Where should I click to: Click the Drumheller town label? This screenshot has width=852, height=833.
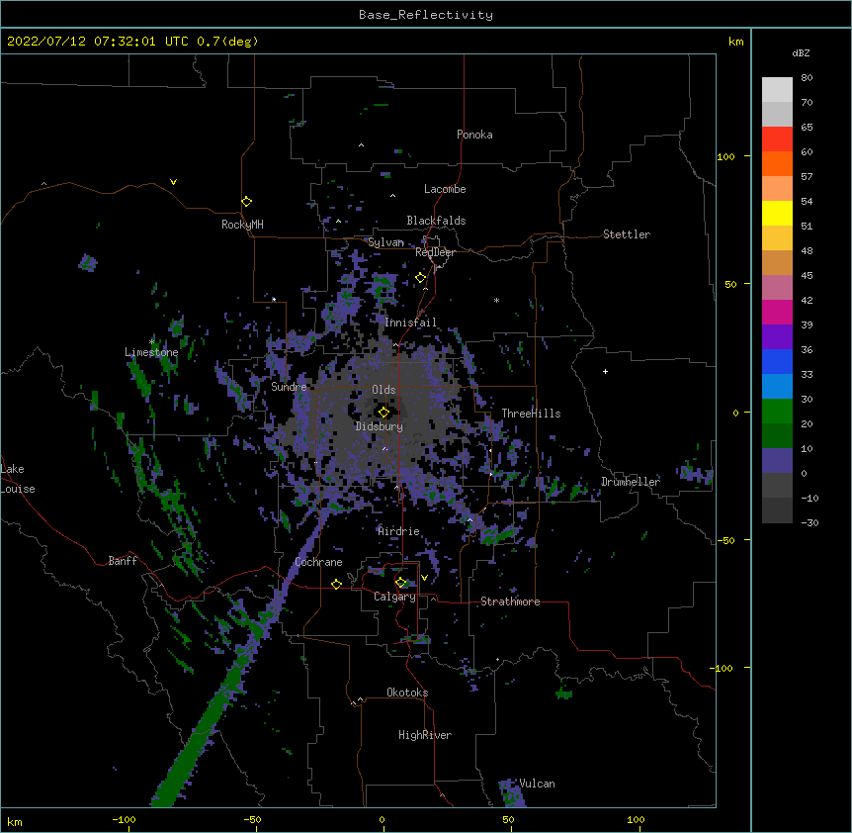point(631,482)
